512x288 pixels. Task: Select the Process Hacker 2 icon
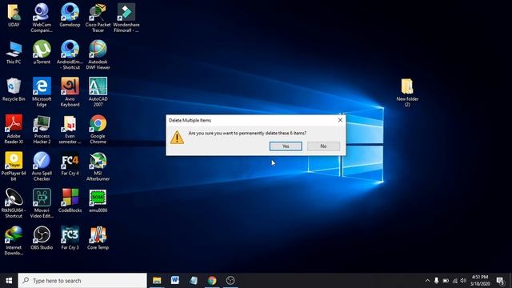tap(42, 130)
